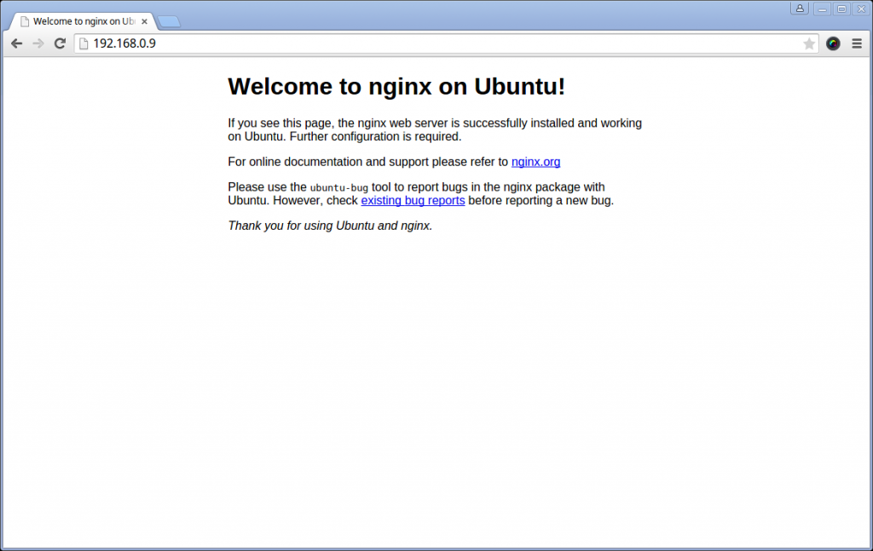873x551 pixels.
Task: Close the Welcome to nginx tab
Action: click(x=143, y=20)
